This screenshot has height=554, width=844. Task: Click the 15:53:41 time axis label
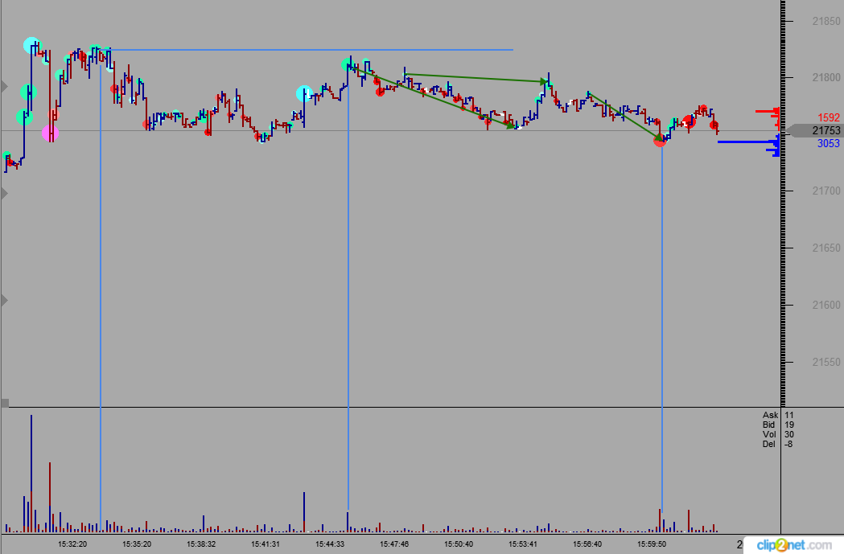click(x=523, y=544)
